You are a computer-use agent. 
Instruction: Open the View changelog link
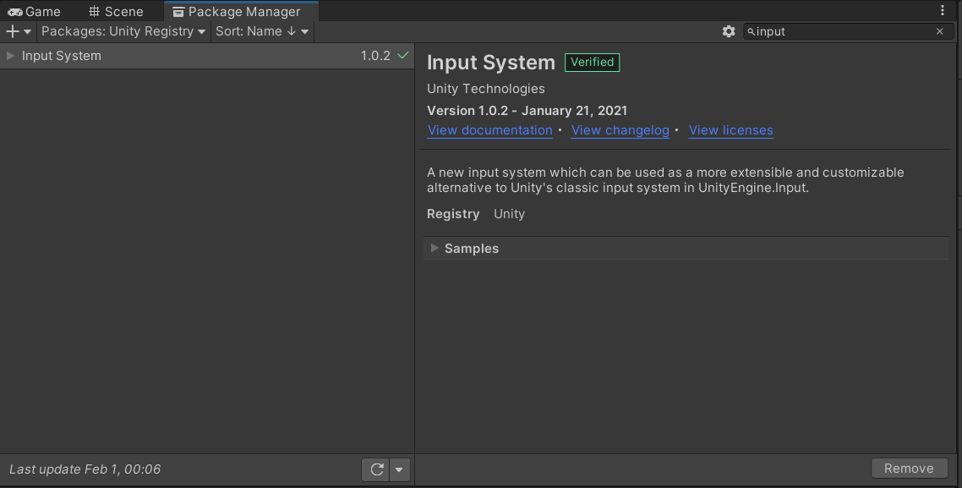(620, 130)
